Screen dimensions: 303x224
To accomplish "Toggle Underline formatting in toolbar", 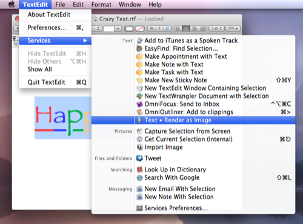I will [167, 28].
